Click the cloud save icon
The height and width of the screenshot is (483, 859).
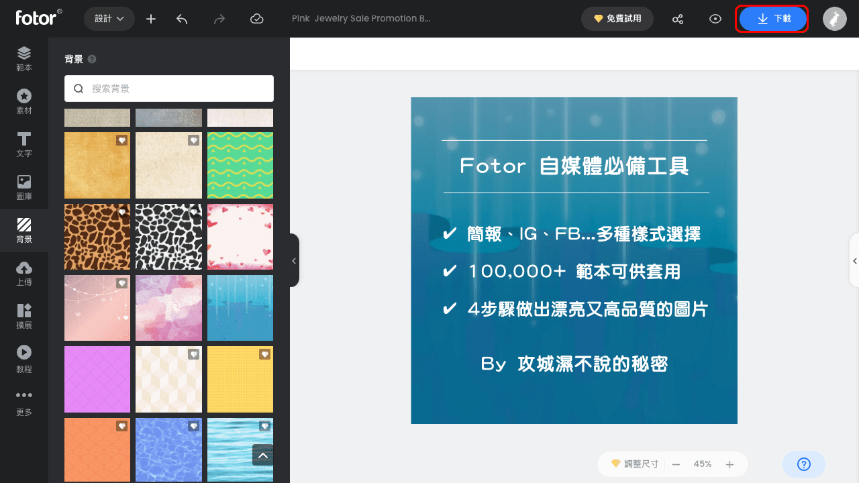257,19
